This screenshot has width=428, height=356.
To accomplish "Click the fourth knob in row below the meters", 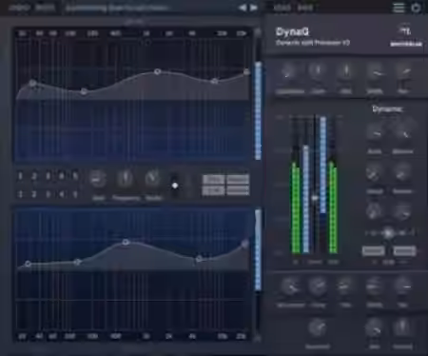I will pyautogui.click(x=375, y=287).
